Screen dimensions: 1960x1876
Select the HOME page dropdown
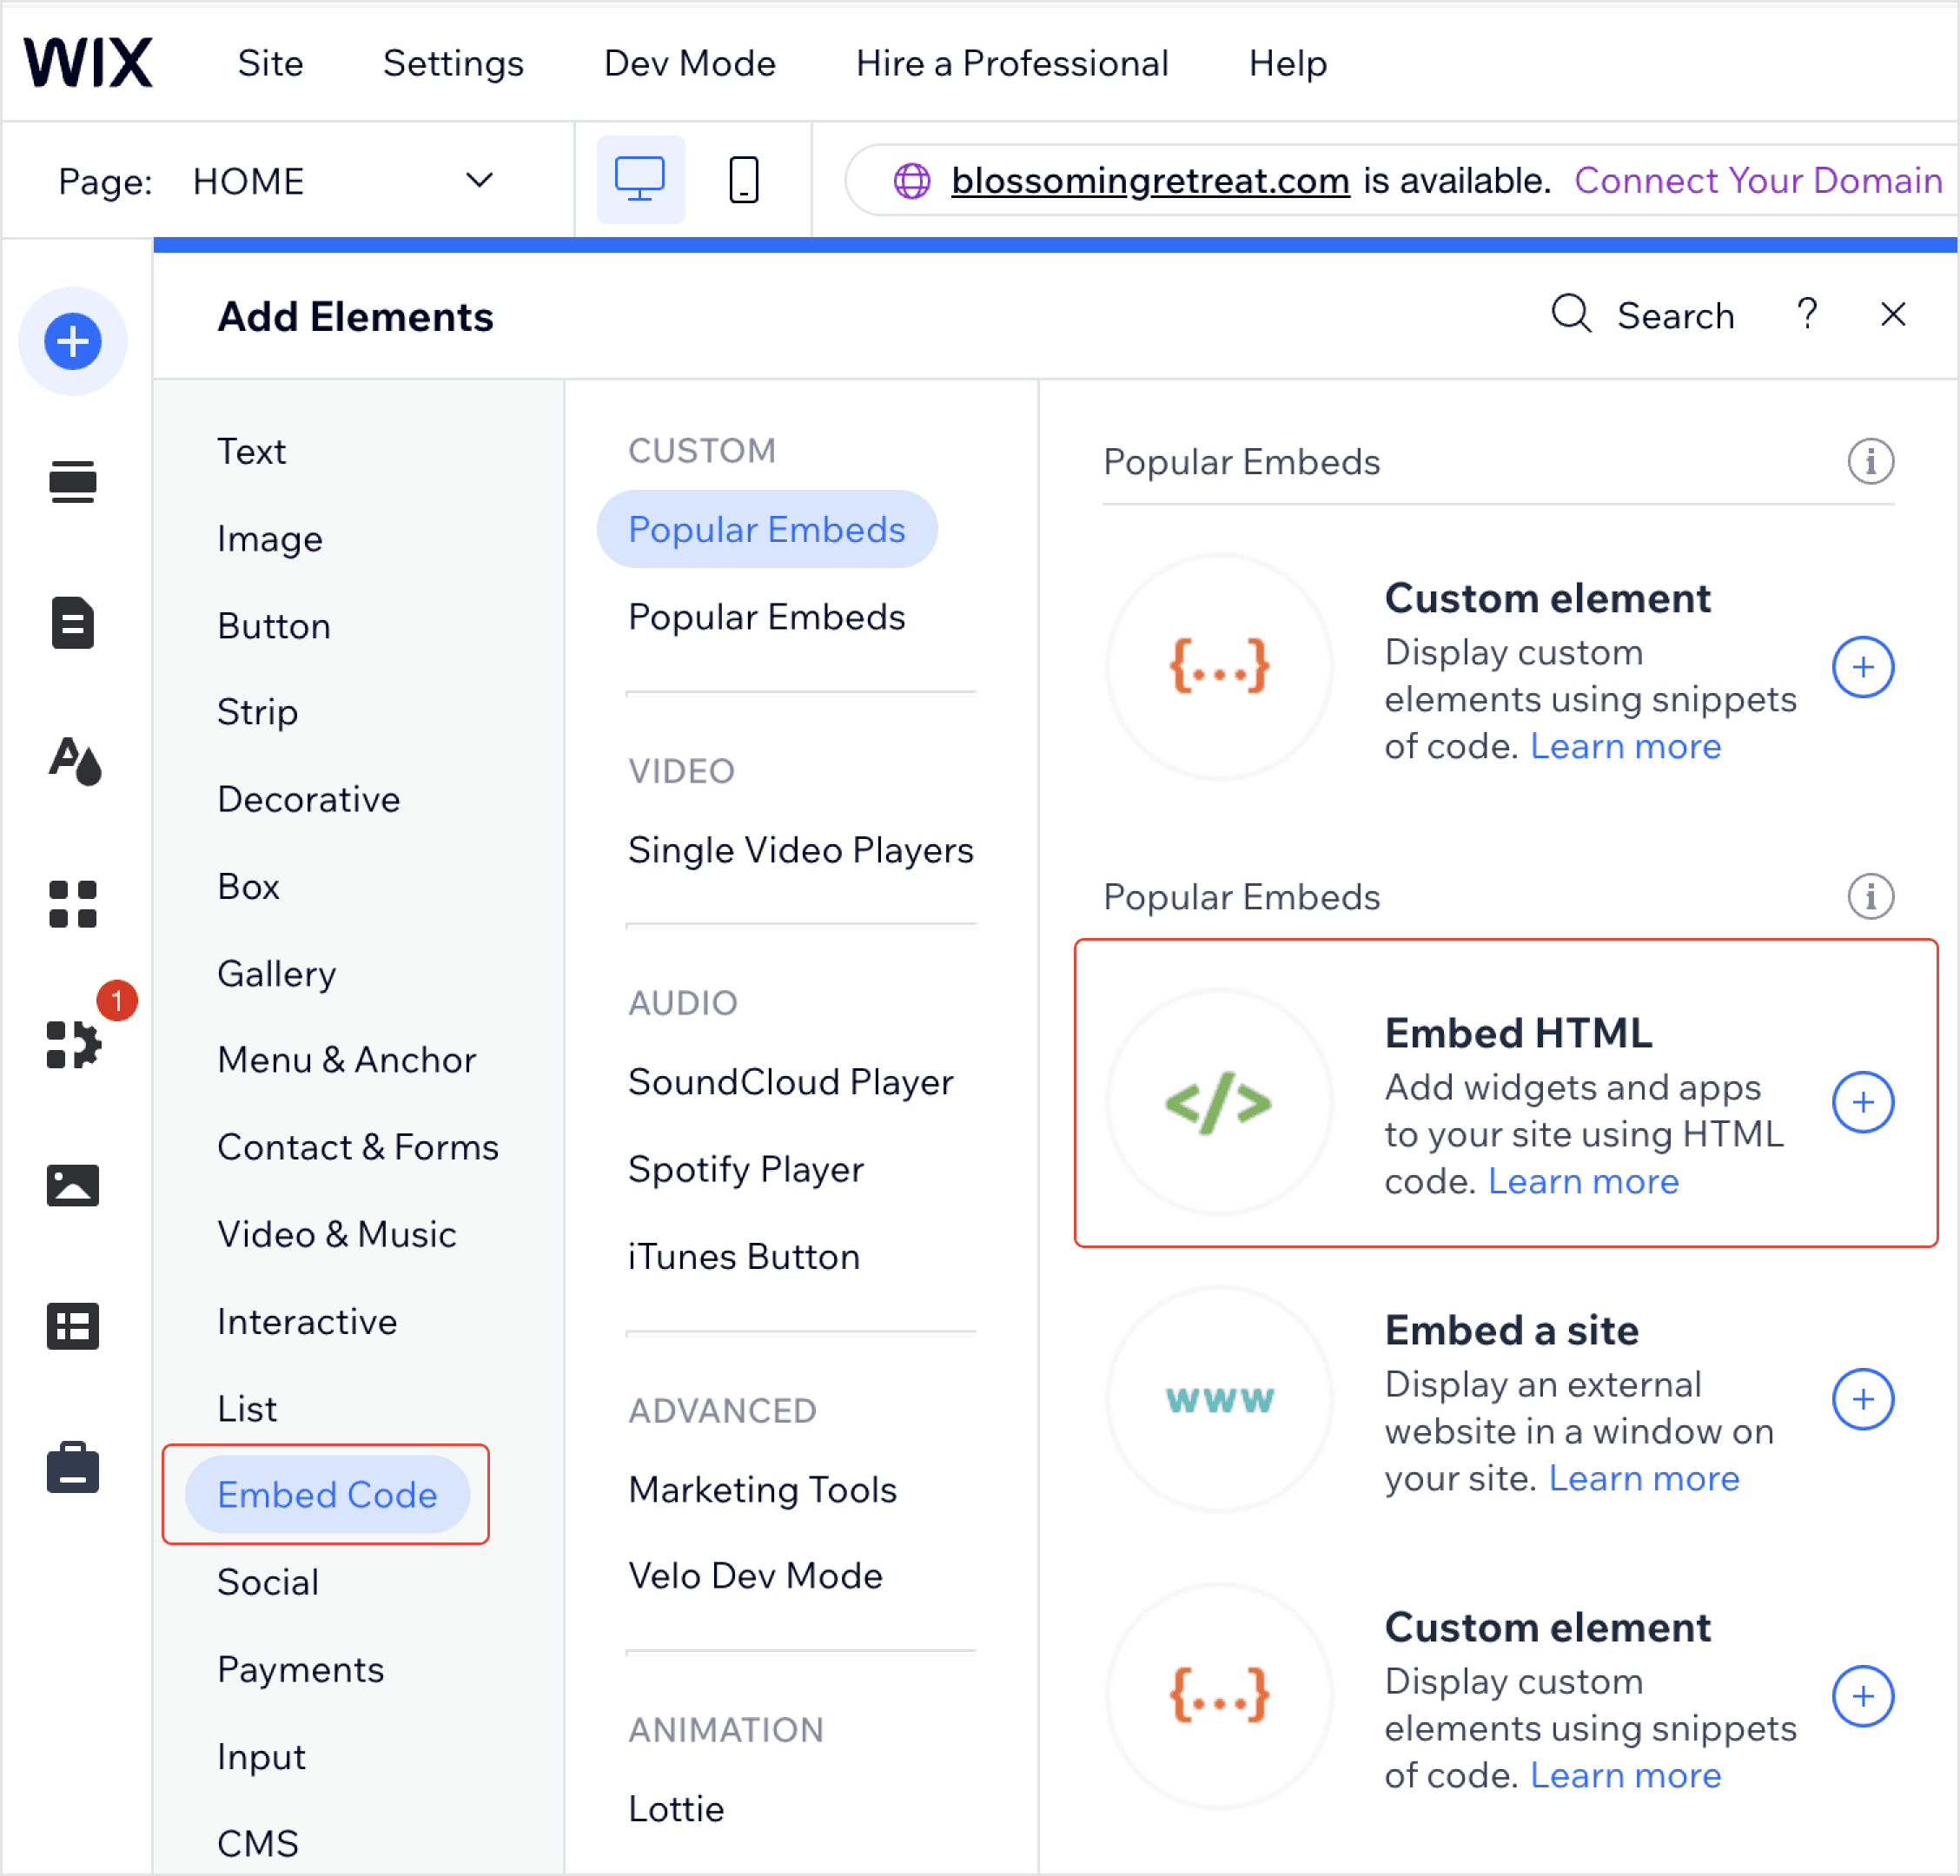click(343, 181)
